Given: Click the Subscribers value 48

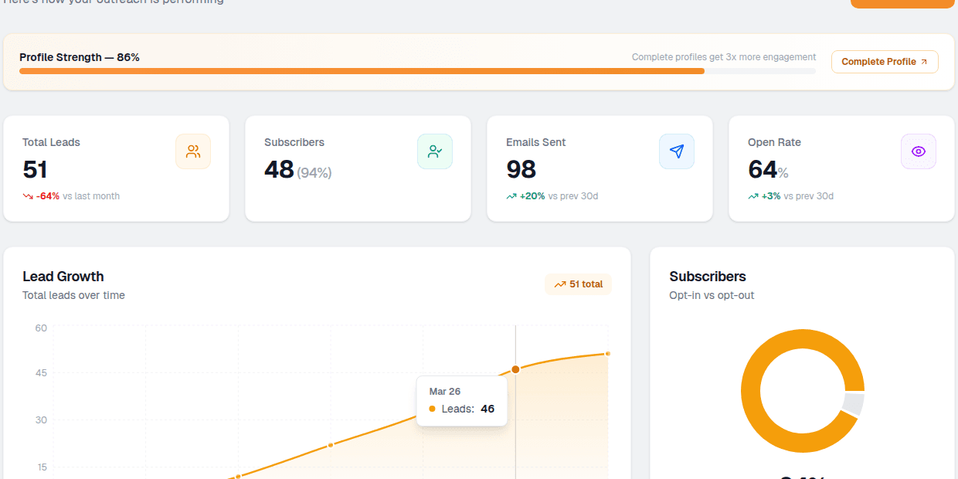Looking at the screenshot, I should click(279, 169).
